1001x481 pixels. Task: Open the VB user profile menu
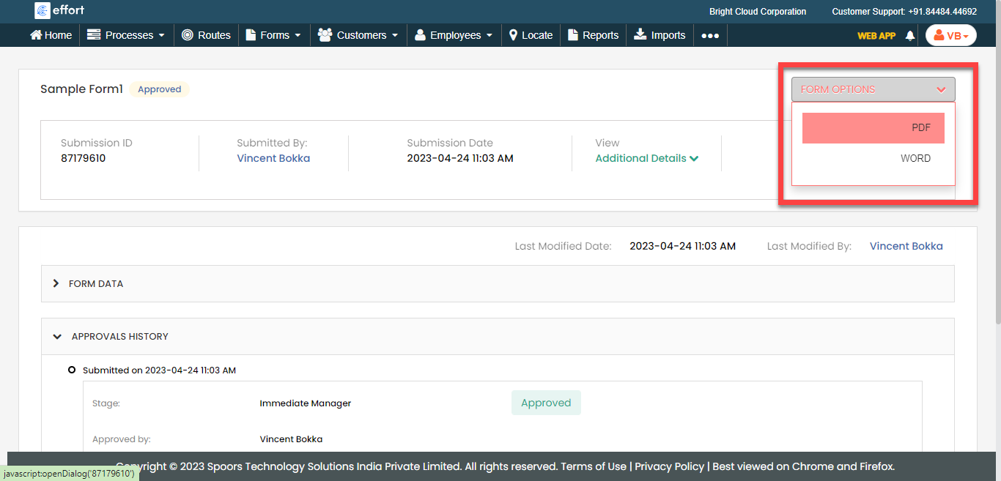pos(950,35)
